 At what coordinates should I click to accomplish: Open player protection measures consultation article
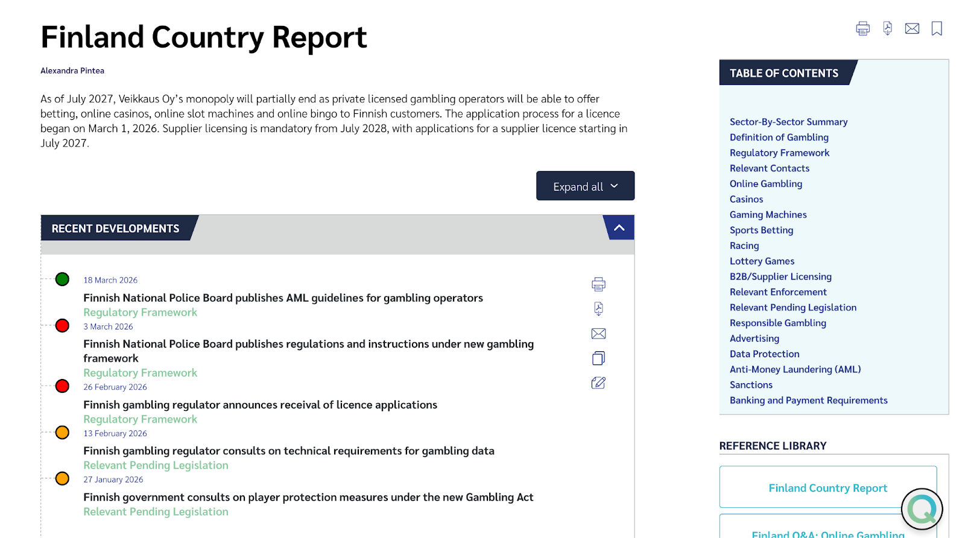pos(308,497)
